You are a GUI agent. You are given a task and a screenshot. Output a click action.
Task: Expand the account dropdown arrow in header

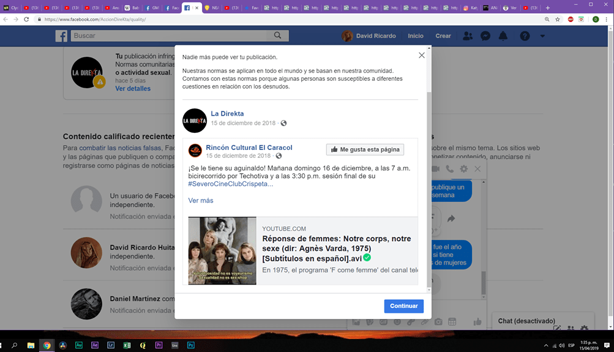coord(542,36)
